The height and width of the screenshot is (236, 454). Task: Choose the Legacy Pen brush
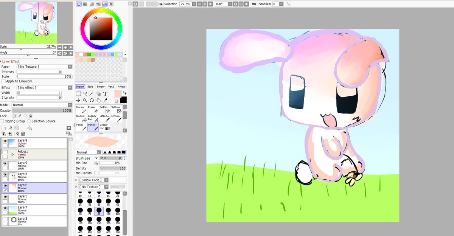(x=93, y=118)
